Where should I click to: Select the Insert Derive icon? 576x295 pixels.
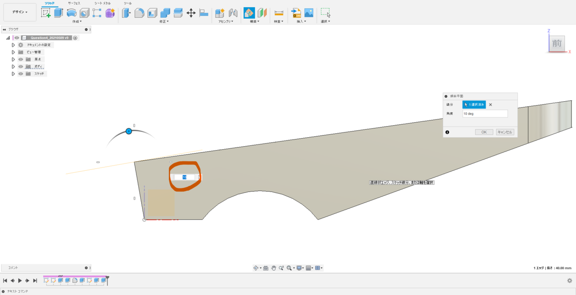point(296,13)
